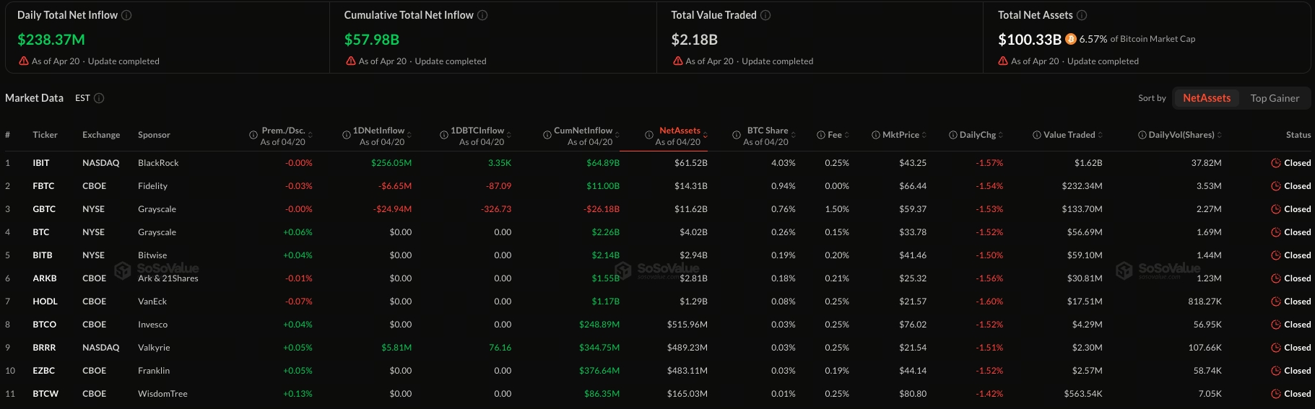Open the EZBC ticker link
The height and width of the screenshot is (409, 1315).
(43, 371)
